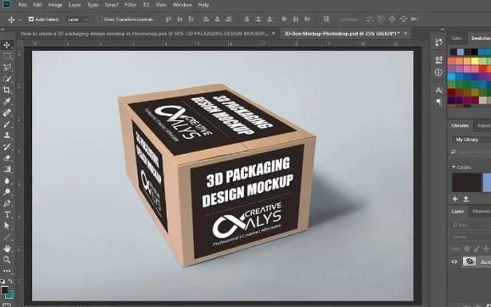The width and height of the screenshot is (491, 307).
Task: Open the Paragraph panel icon
Action: click(x=439, y=103)
